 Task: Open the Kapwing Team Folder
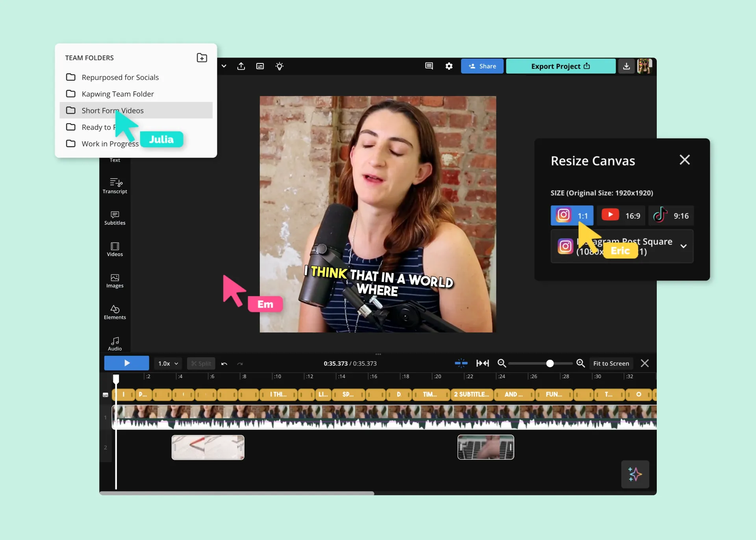tap(117, 94)
